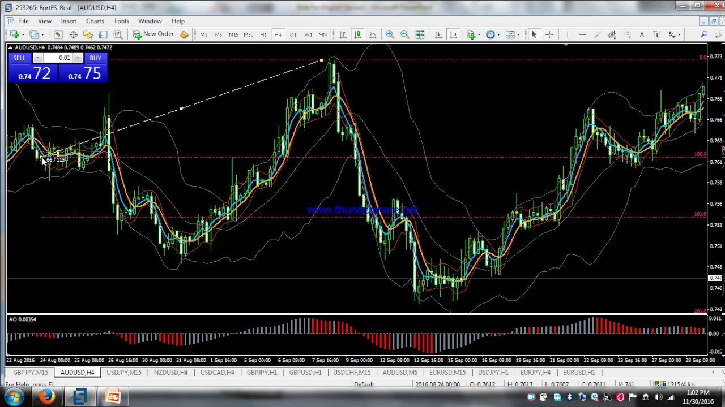Zoom in on the chart
Viewport: 725px width, 407px height.
[x=390, y=34]
